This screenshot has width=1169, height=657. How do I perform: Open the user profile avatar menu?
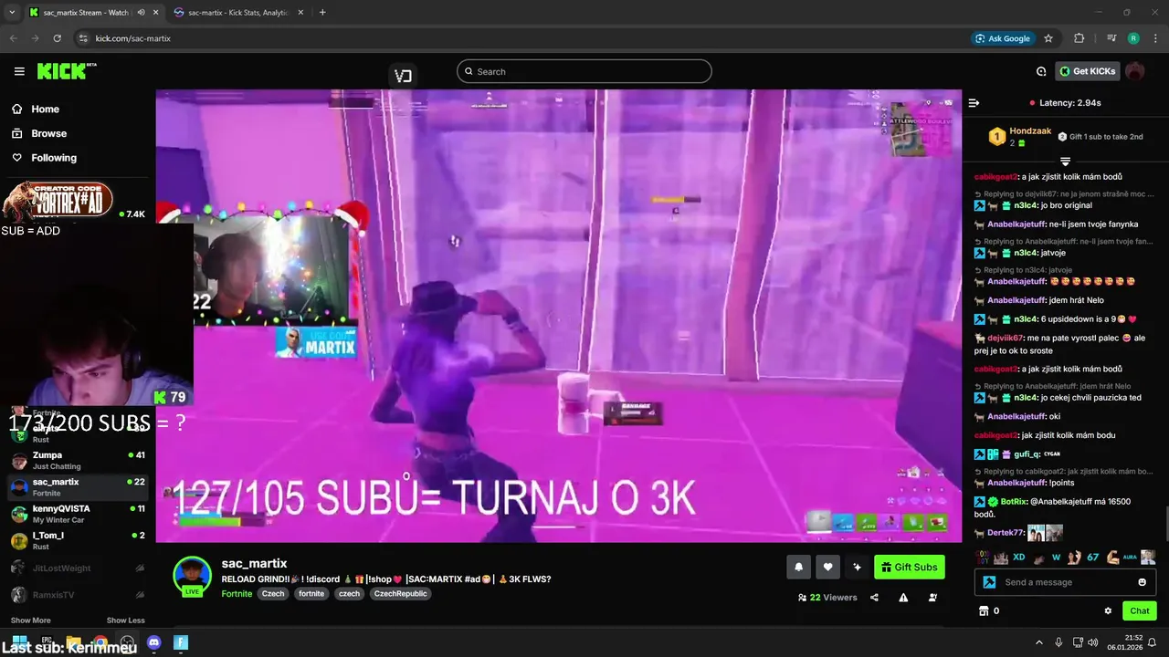coord(1135,71)
